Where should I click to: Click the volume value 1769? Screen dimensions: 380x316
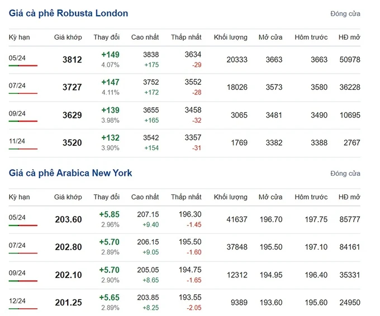pos(239,142)
